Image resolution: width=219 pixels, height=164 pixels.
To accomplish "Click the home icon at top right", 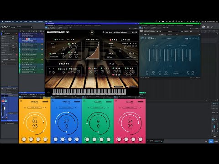I will click(x=212, y=27).
